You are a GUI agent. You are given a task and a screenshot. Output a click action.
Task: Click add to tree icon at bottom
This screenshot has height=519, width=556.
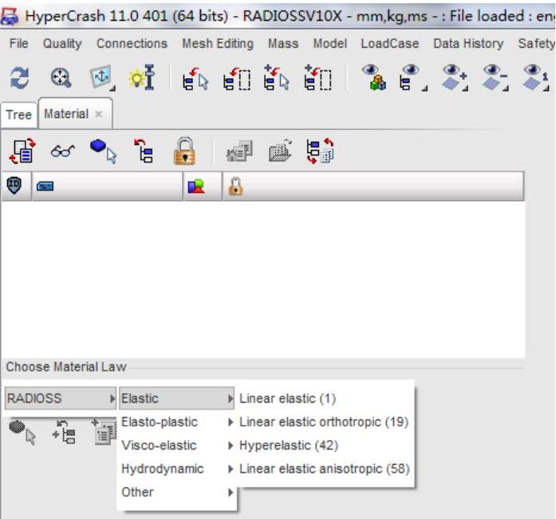64,432
